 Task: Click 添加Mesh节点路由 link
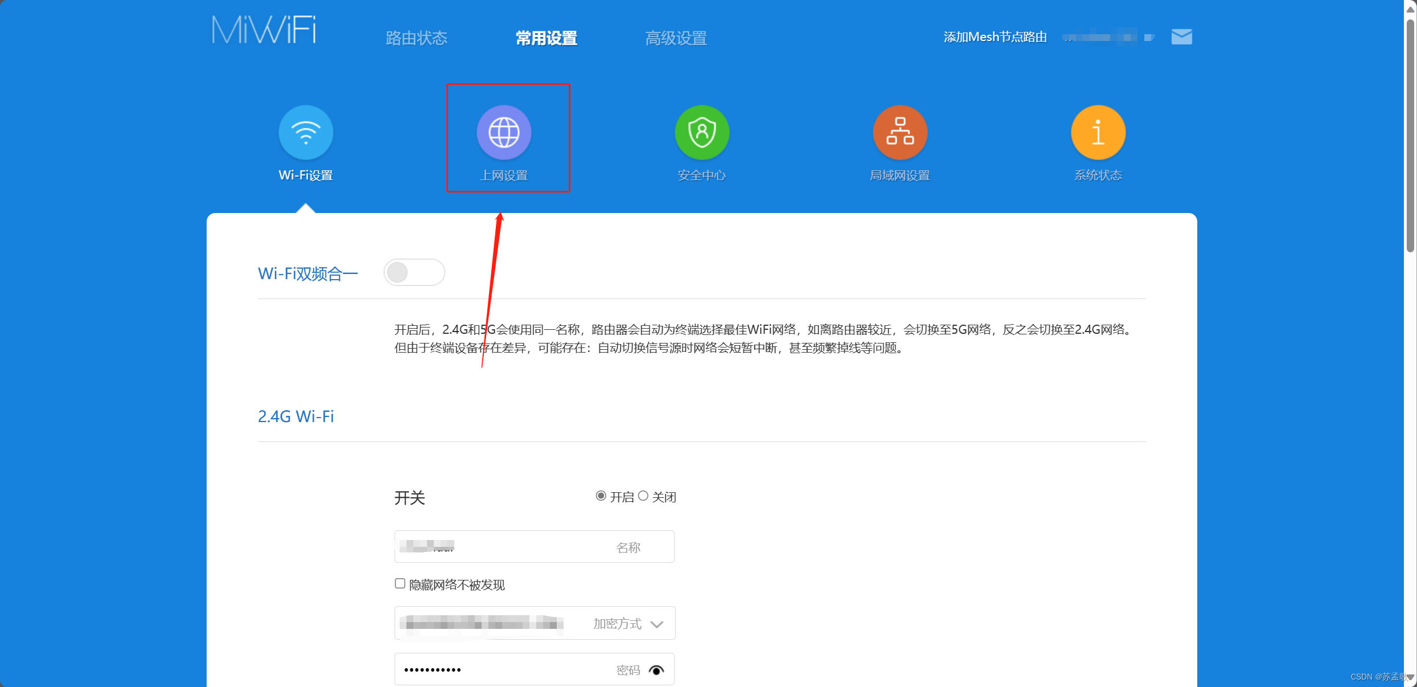[995, 37]
